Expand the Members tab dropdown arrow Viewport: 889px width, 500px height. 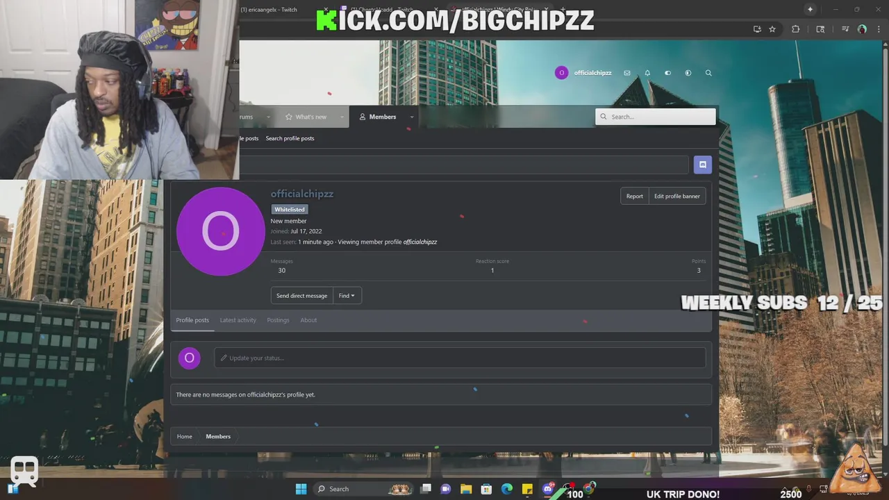(411, 117)
